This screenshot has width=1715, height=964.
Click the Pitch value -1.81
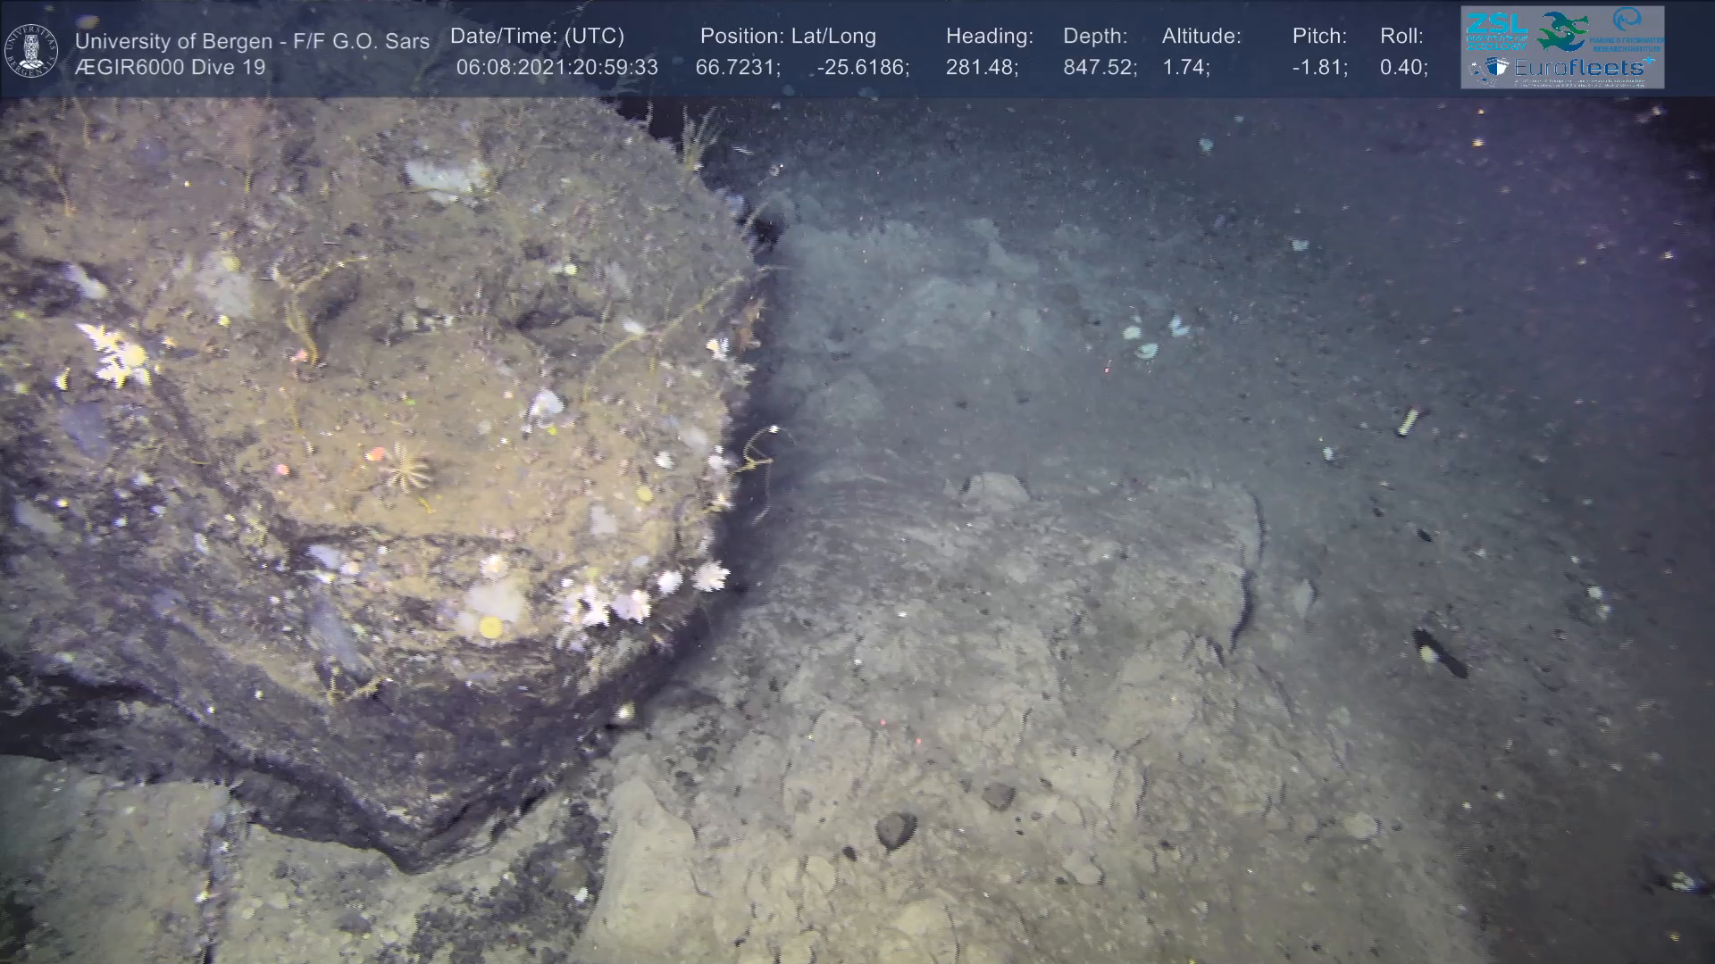1319,68
